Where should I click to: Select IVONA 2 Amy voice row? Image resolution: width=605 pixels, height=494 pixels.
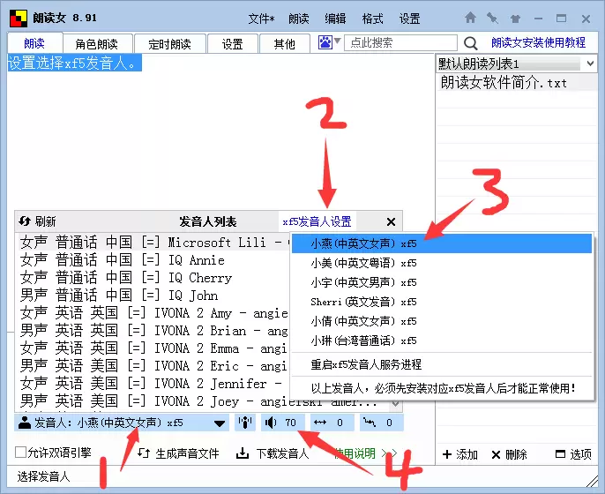coord(154,313)
